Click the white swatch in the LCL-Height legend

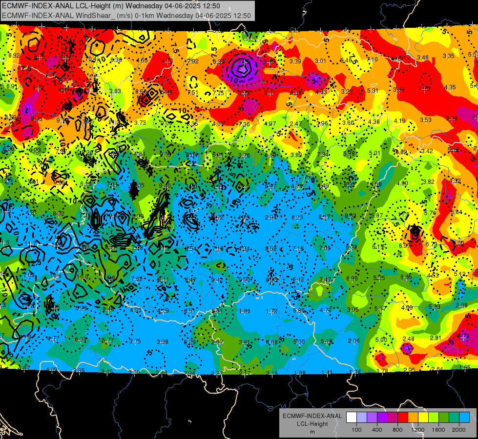point(352,418)
